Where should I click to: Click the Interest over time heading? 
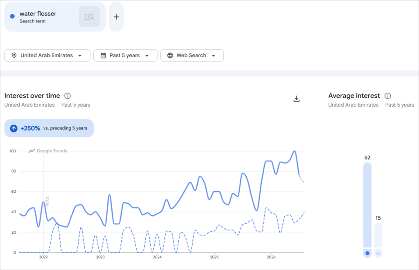tap(32, 96)
